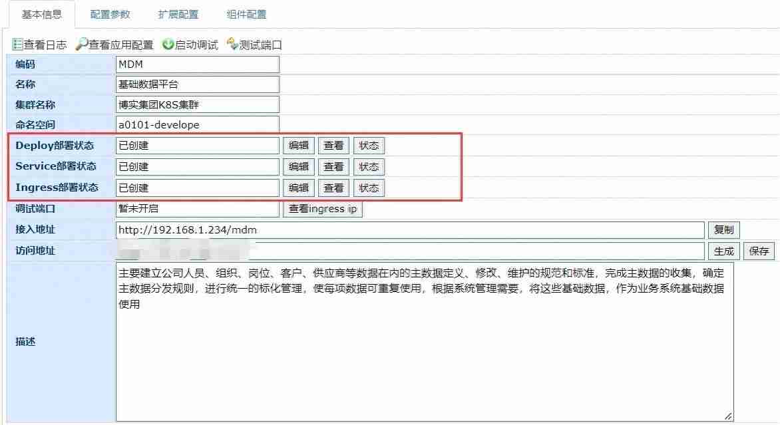This screenshot has height=425, width=780.
Task: Open 查看应用配置 magnifier icon
Action: 82,45
